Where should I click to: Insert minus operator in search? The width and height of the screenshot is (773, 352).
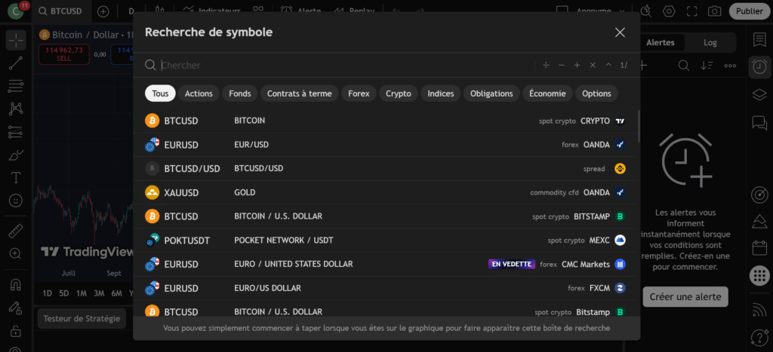click(x=561, y=65)
